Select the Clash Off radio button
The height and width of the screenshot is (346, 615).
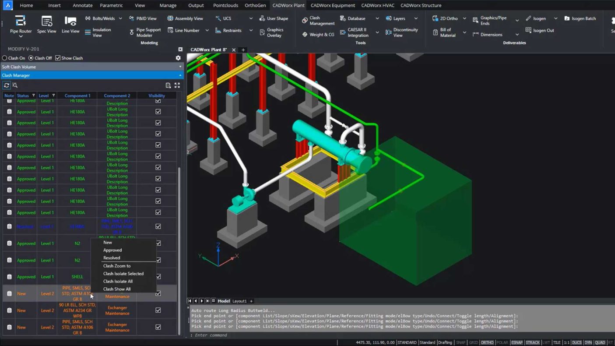[31, 58]
